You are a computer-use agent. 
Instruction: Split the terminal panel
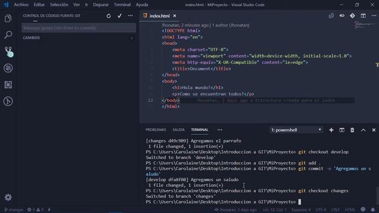tap(342, 130)
